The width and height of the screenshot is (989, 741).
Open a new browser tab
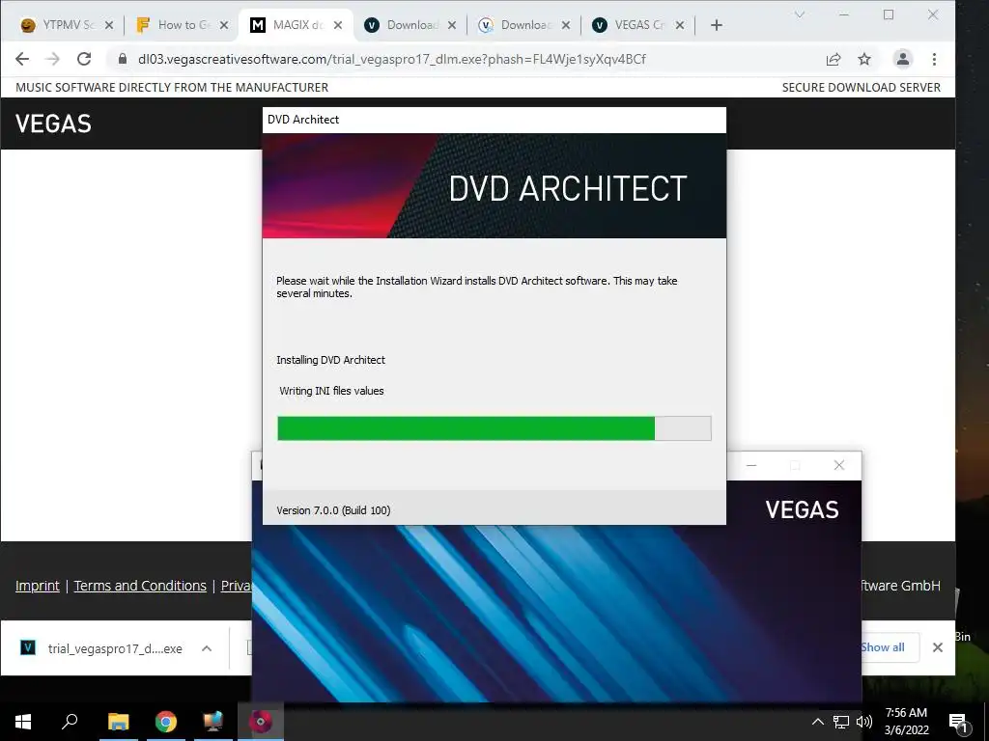[716, 25]
